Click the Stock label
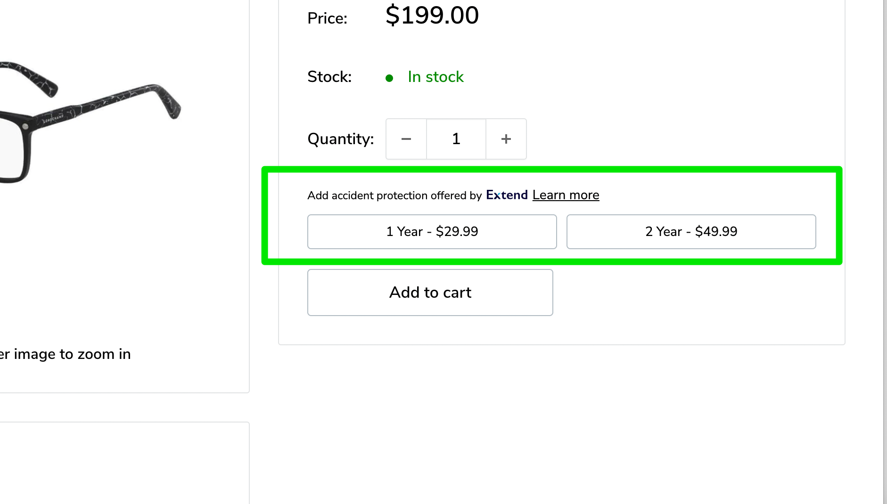 pyautogui.click(x=329, y=77)
